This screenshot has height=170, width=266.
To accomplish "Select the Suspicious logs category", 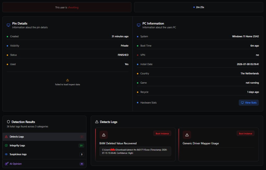I will (44, 154).
